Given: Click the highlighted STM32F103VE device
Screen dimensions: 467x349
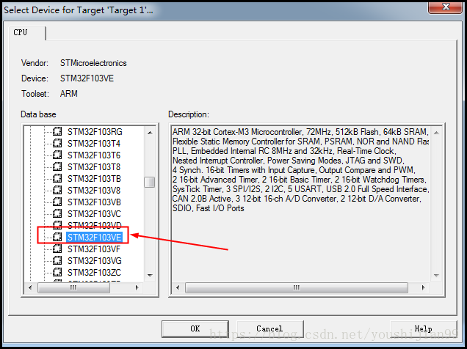Looking at the screenshot, I should pos(94,238).
